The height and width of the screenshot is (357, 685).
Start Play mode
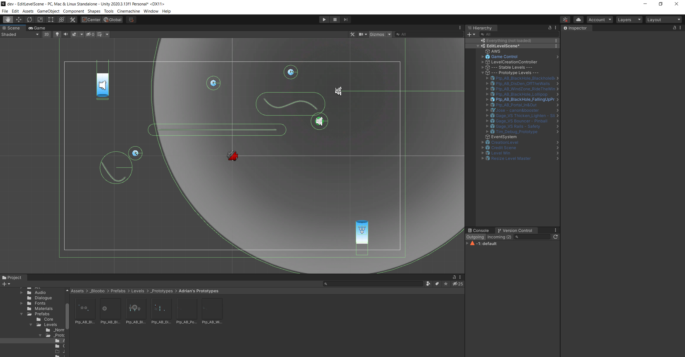324,19
